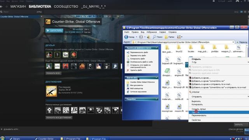The image size is (249, 140).
Task: Open the Back button history dropdown arrow
Action: pos(137,37)
